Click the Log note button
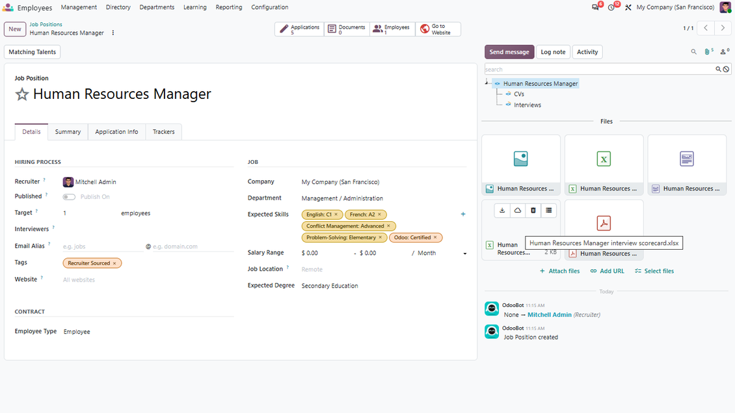Image resolution: width=735 pixels, height=413 pixels. (x=553, y=52)
